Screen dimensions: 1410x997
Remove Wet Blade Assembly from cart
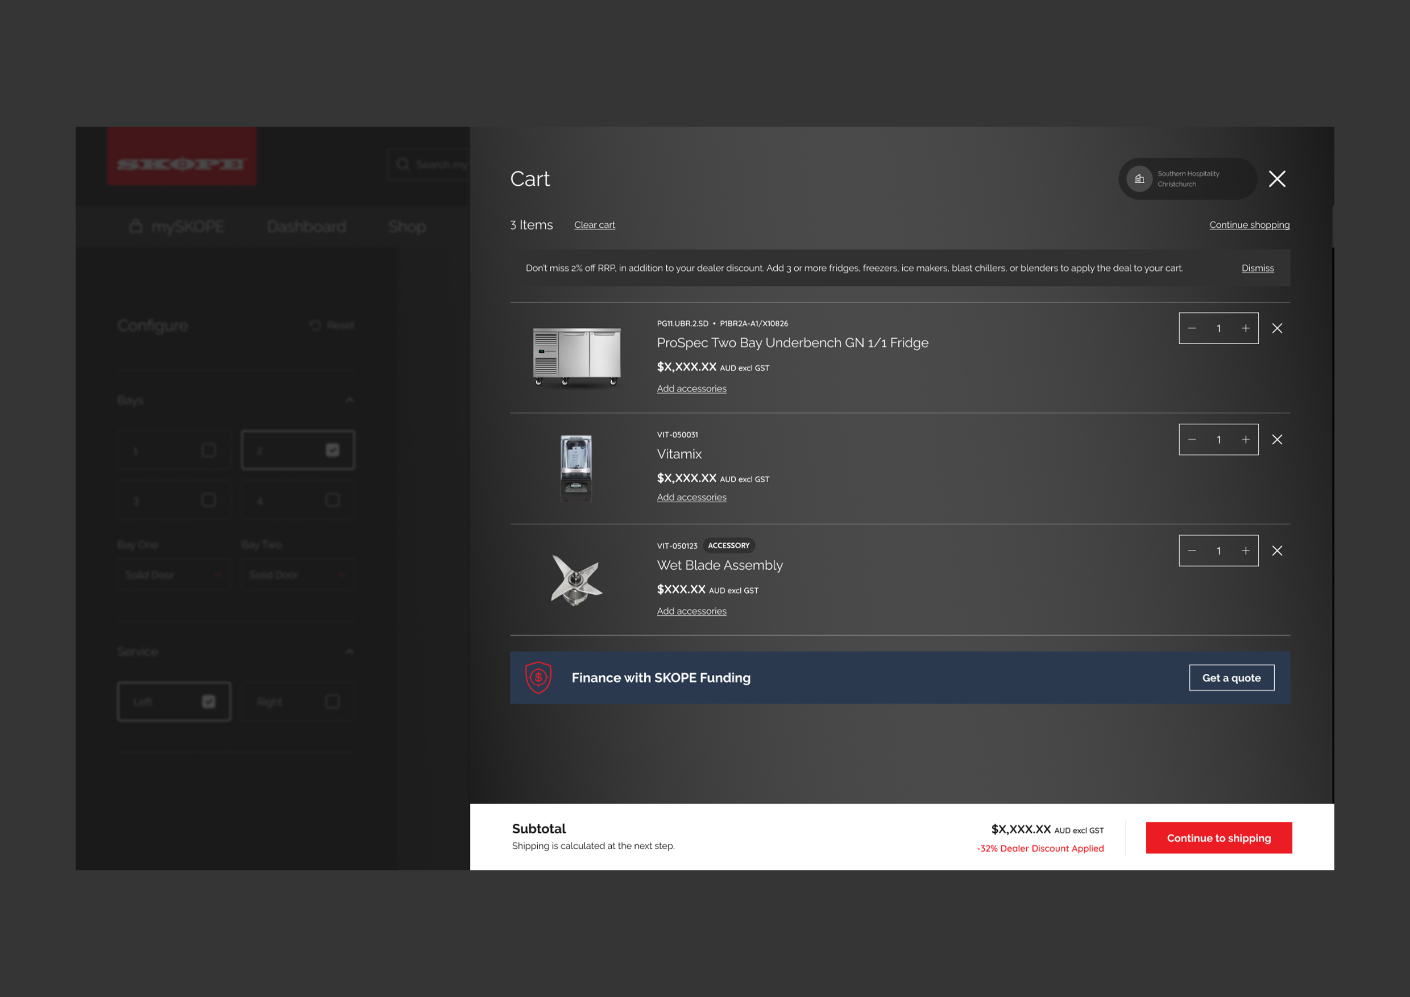(1277, 550)
